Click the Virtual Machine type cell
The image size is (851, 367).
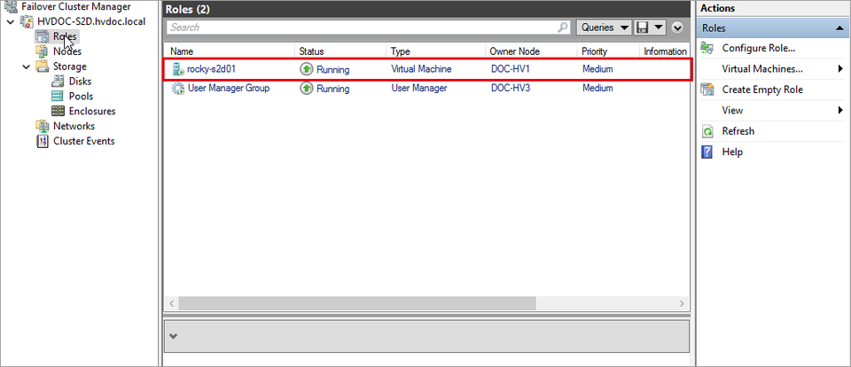421,69
